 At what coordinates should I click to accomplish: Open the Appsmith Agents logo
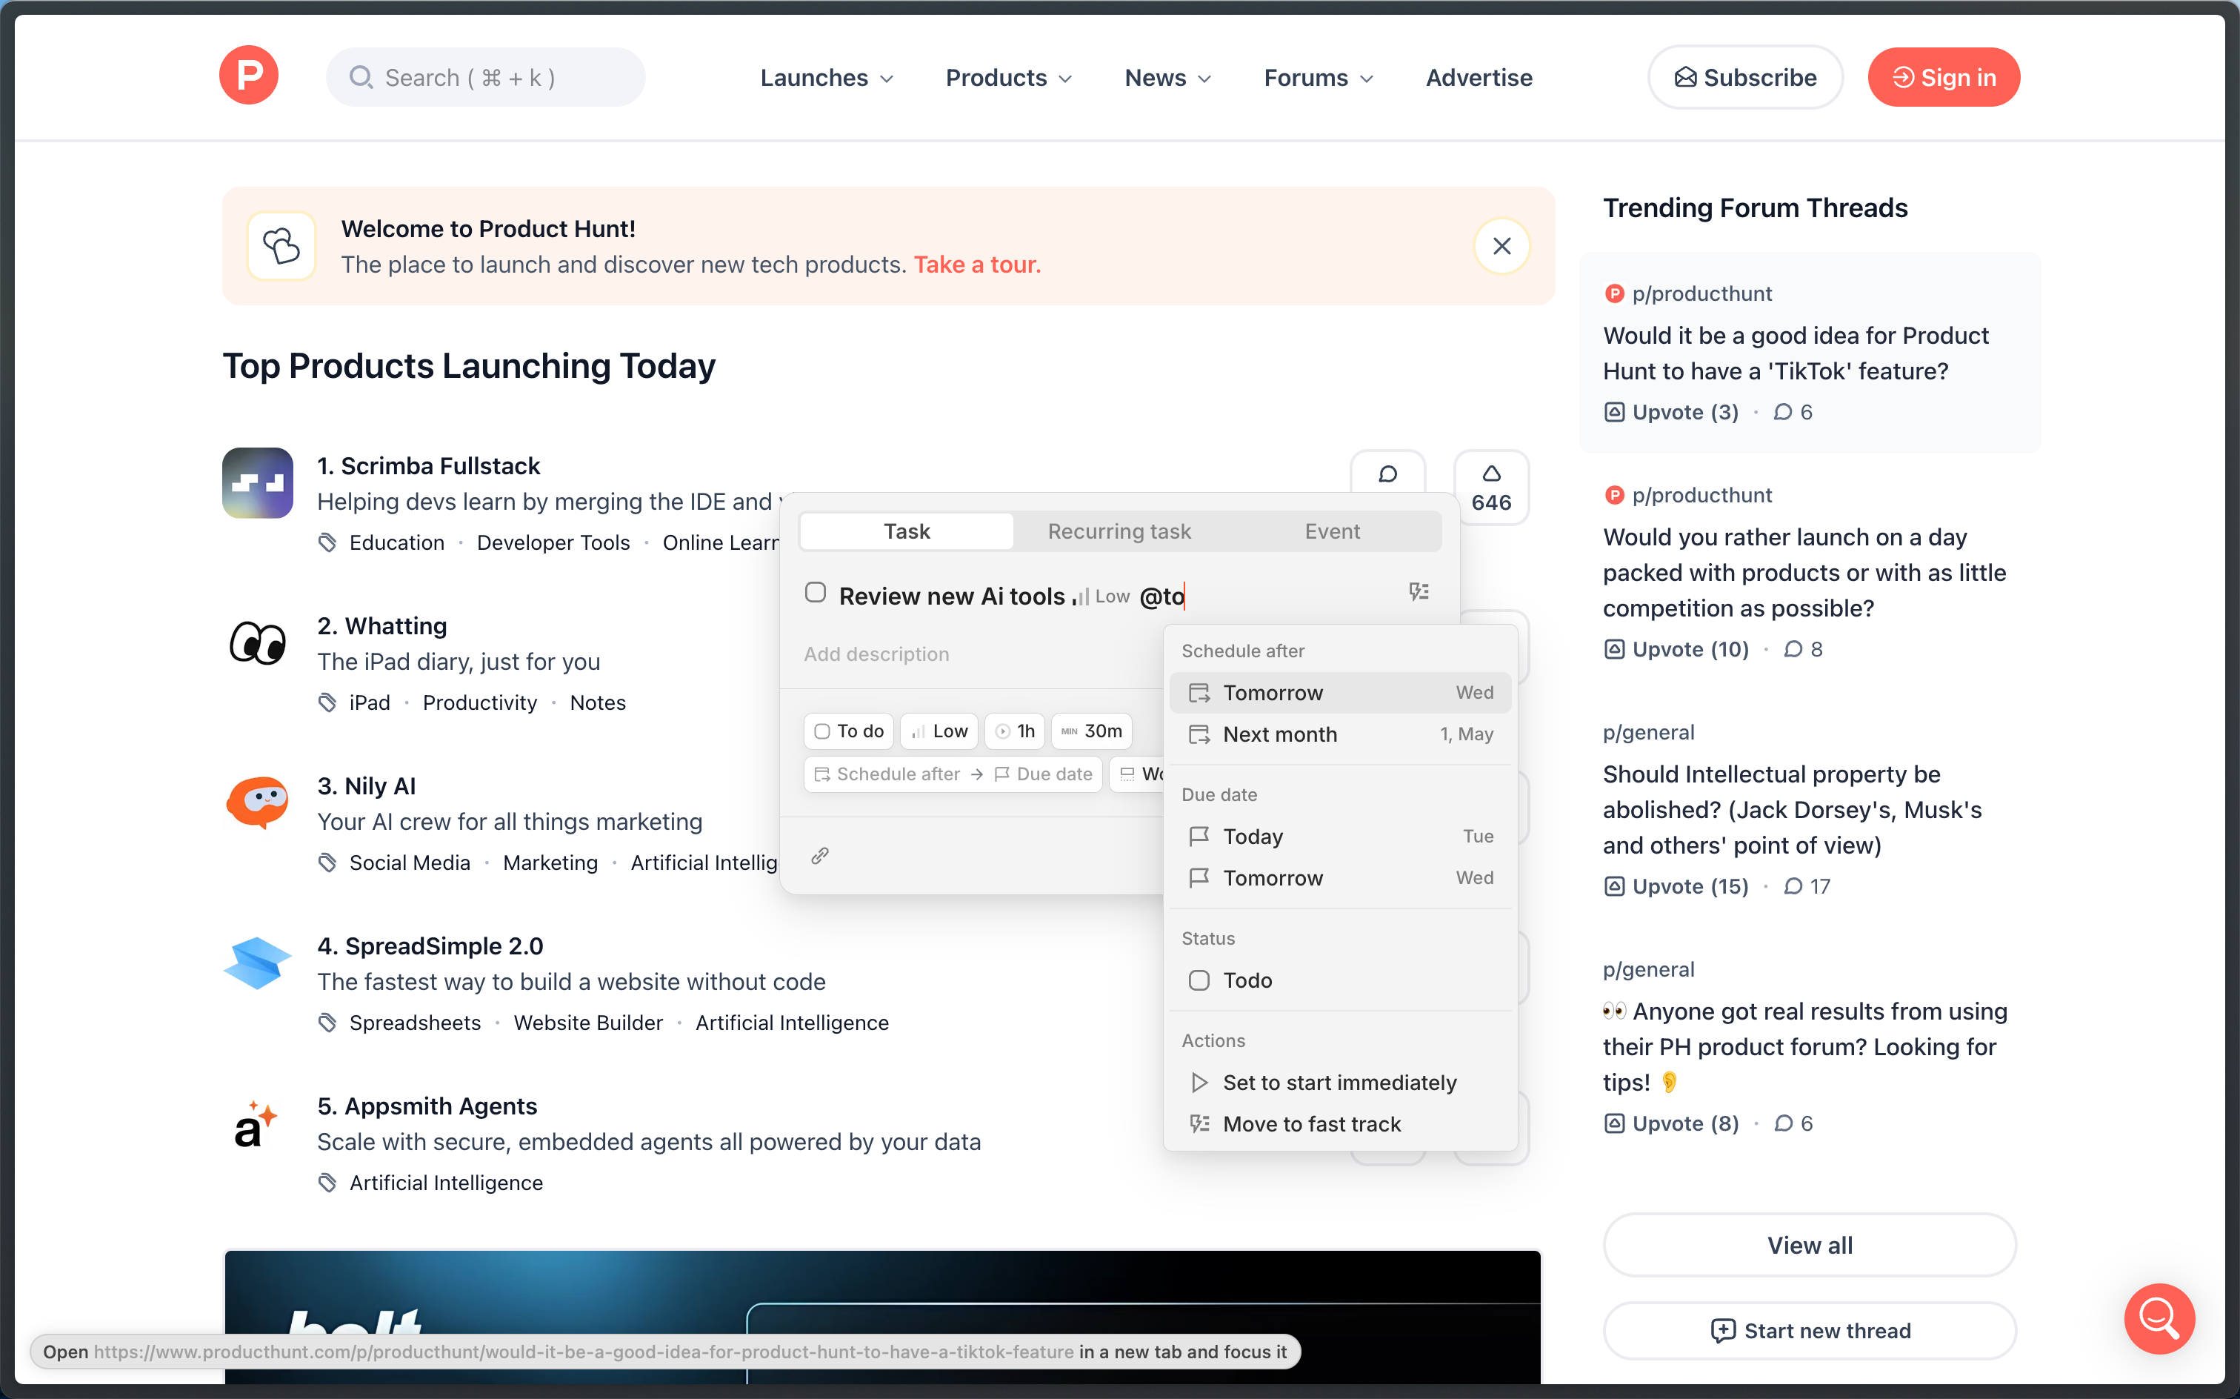click(256, 1123)
